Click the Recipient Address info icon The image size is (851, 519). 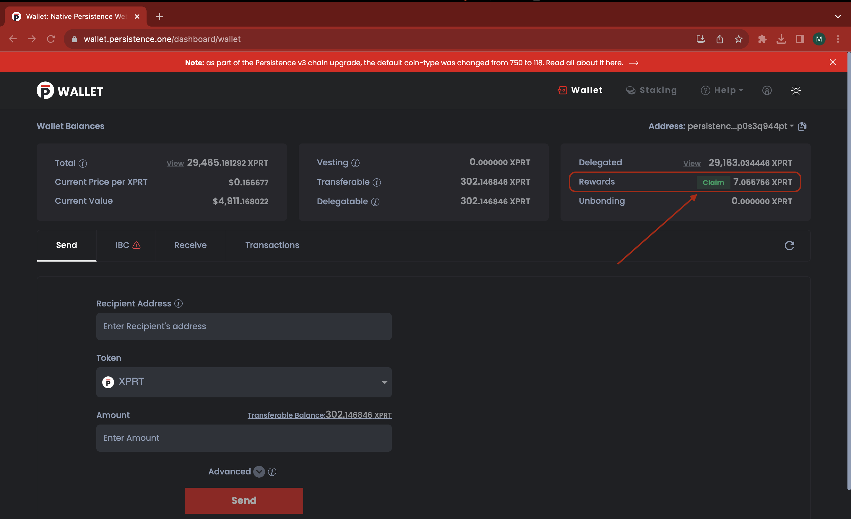click(x=178, y=303)
